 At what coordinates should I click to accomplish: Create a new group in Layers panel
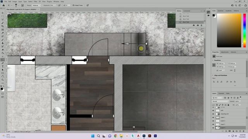[237, 131]
